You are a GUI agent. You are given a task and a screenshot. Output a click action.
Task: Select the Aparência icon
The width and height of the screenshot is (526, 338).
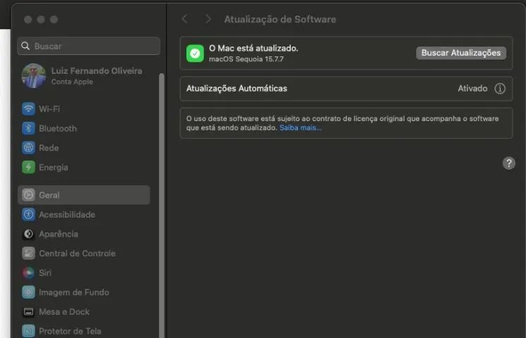(28, 234)
